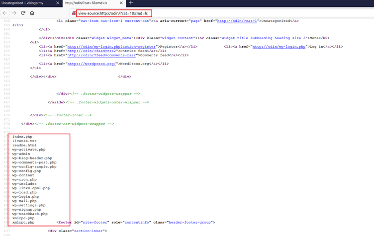374x236 pixels.
Task: Click the wp-config.php line in output
Action: click(x=27, y=171)
